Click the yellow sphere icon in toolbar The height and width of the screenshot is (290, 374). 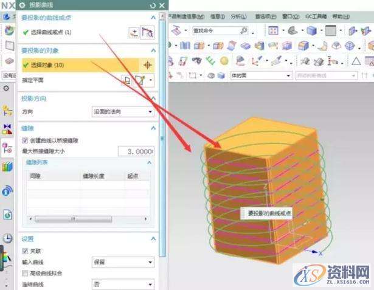[x=224, y=60]
